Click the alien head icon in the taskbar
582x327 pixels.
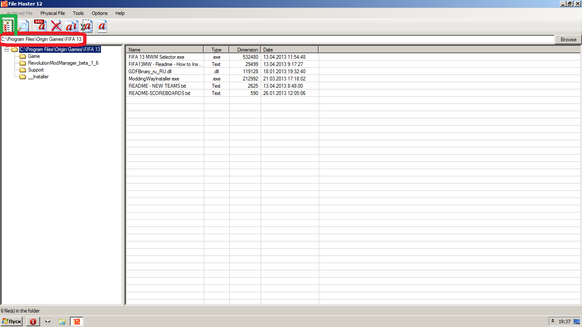(47, 321)
